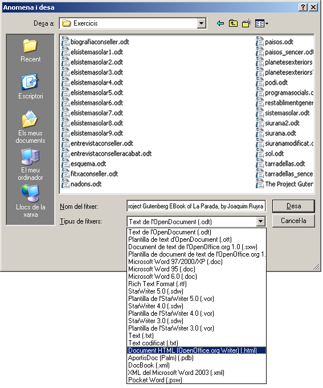Jump to Escriptori in the sidebar
The height and width of the screenshot is (388, 323).
click(x=30, y=86)
